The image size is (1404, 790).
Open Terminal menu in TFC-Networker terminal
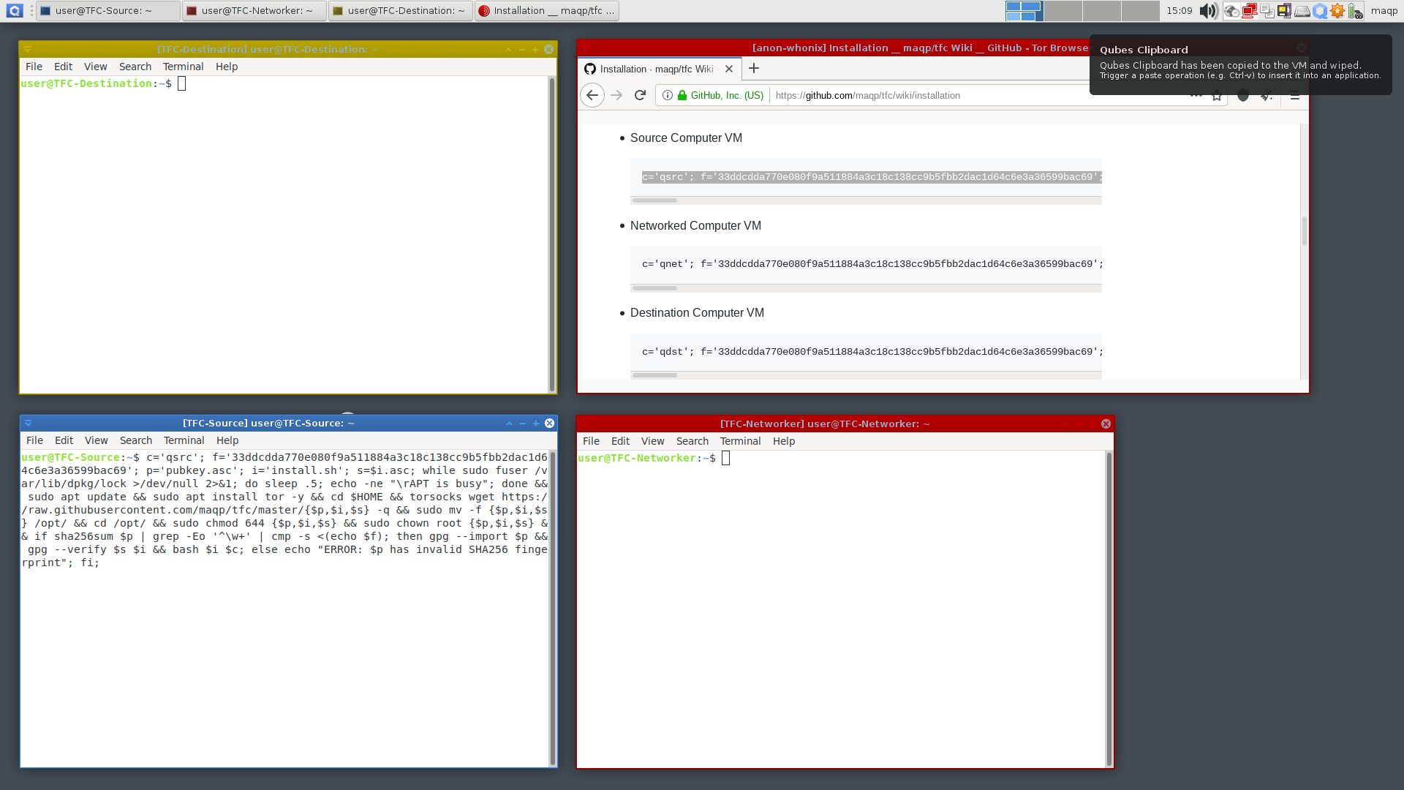pos(740,441)
